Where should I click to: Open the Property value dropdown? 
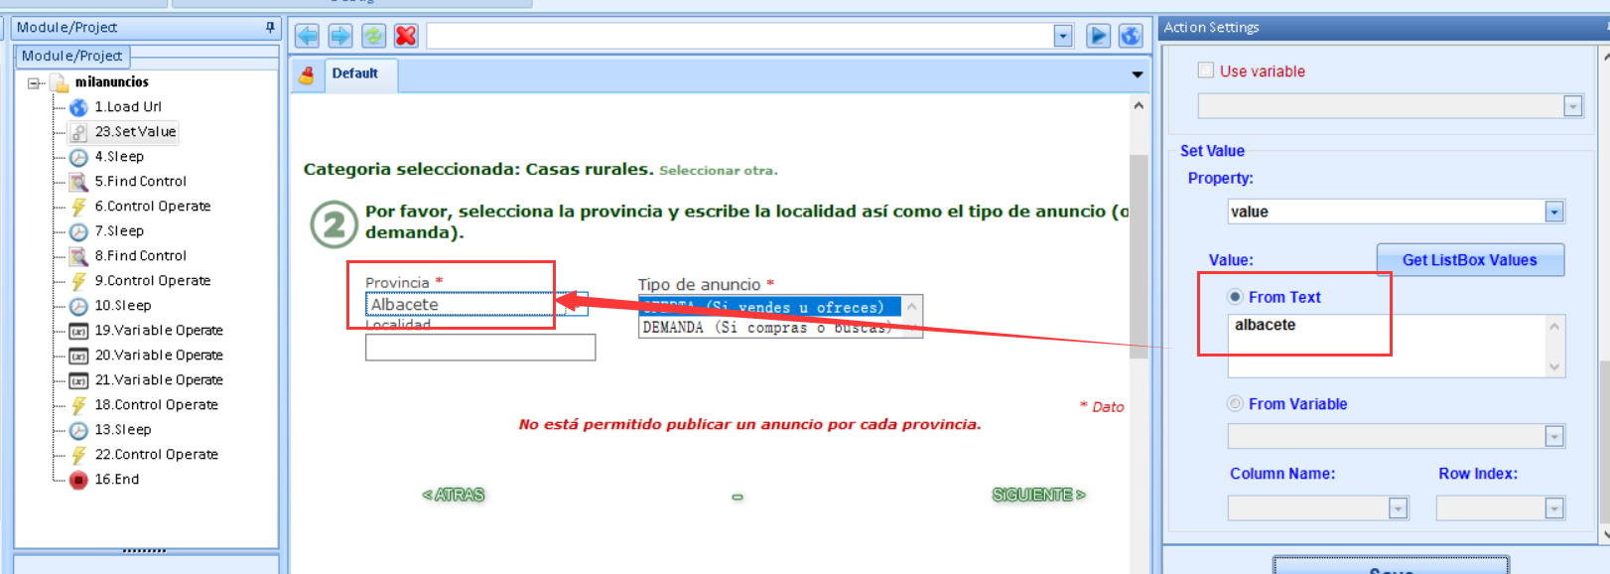coord(1554,212)
